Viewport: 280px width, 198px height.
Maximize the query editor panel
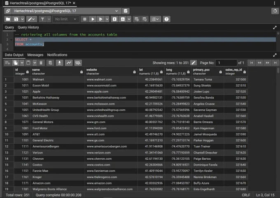275,28
